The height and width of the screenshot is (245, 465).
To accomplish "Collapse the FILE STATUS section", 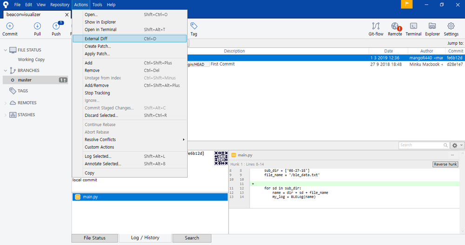I will [x=5, y=50].
